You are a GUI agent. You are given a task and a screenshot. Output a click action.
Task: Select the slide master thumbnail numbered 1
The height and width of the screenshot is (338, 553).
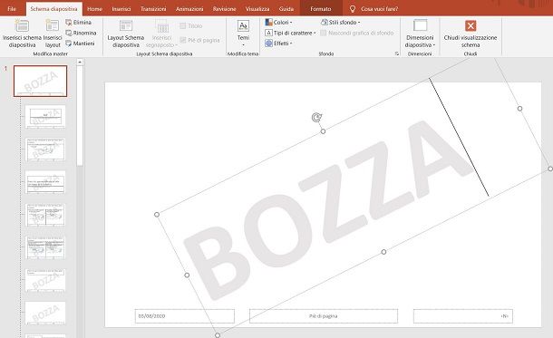[x=40, y=81]
